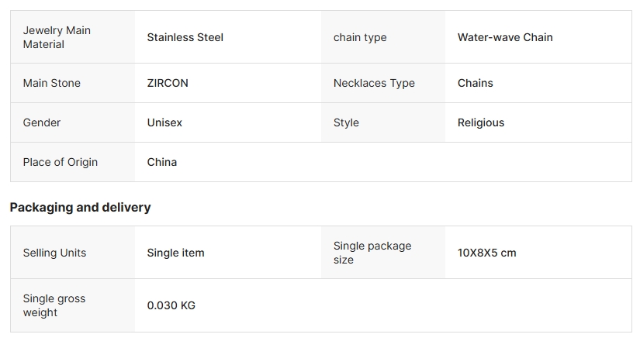This screenshot has height=348, width=640.
Task: Click the "Necklaces Type" label
Action: tap(374, 83)
